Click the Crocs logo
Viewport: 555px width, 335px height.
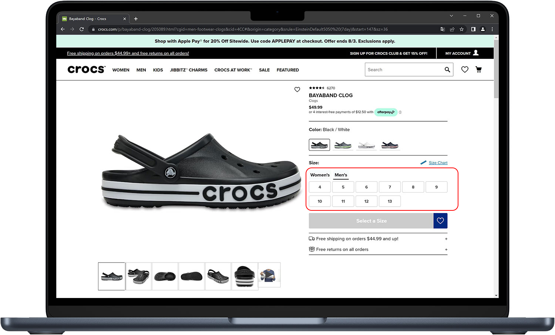87,70
